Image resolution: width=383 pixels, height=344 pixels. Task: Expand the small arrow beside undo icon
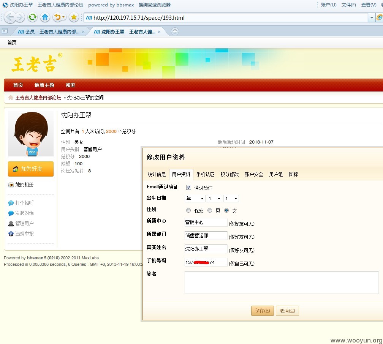pyautogui.click(x=63, y=17)
